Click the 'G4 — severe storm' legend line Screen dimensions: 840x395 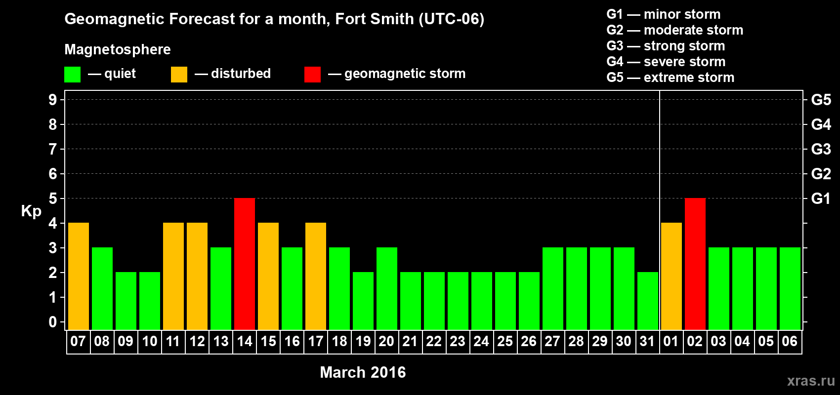[x=666, y=62]
